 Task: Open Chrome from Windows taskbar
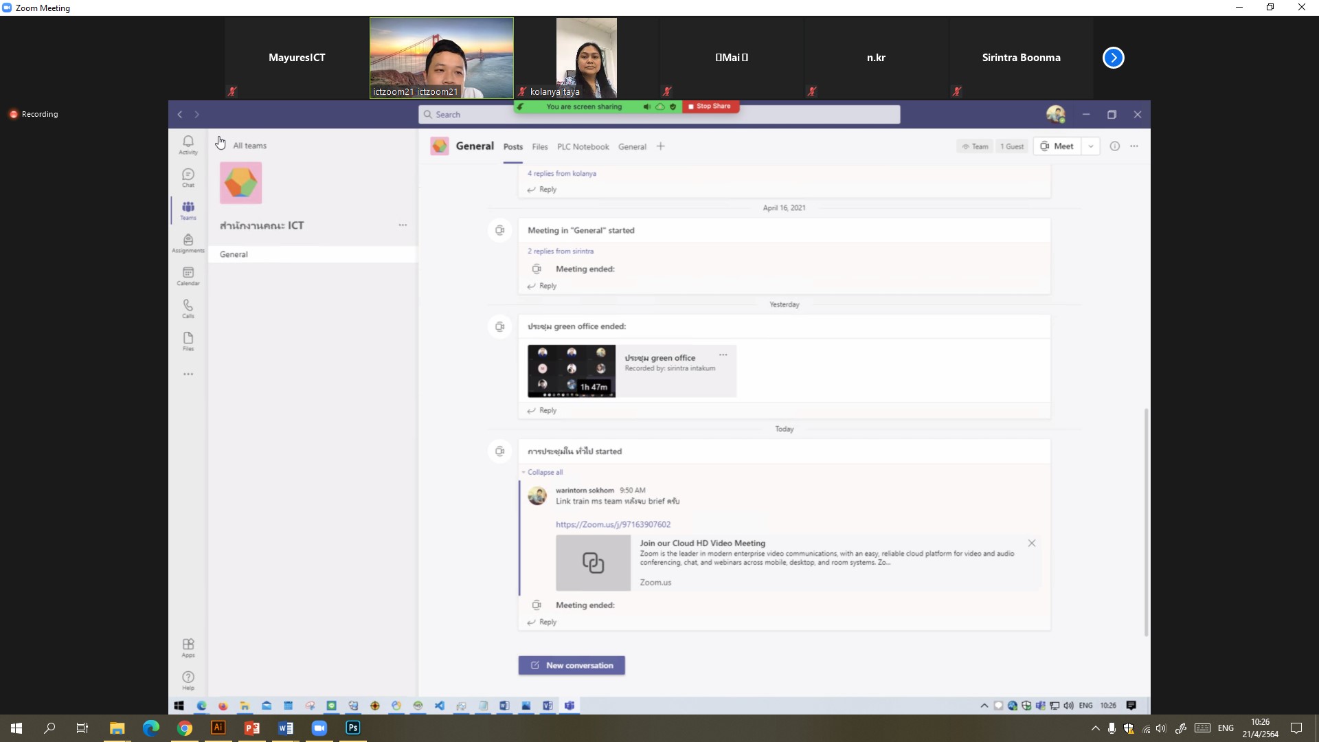(185, 728)
